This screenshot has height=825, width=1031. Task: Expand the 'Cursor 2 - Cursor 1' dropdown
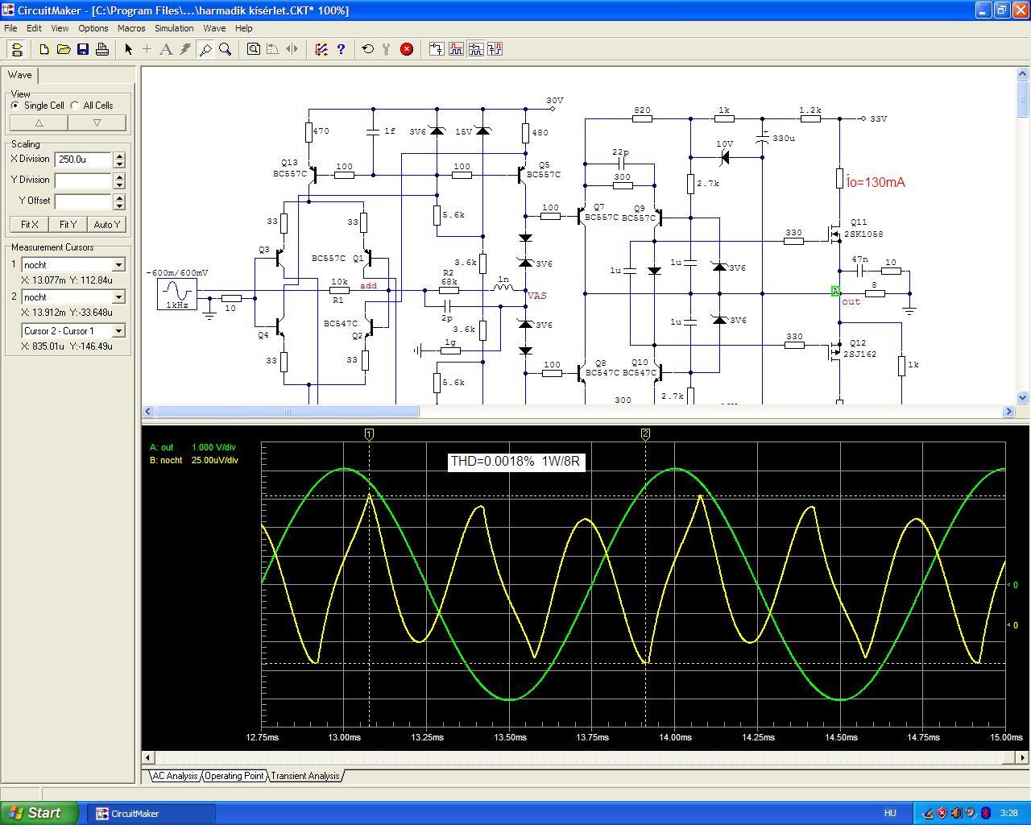[x=118, y=331]
